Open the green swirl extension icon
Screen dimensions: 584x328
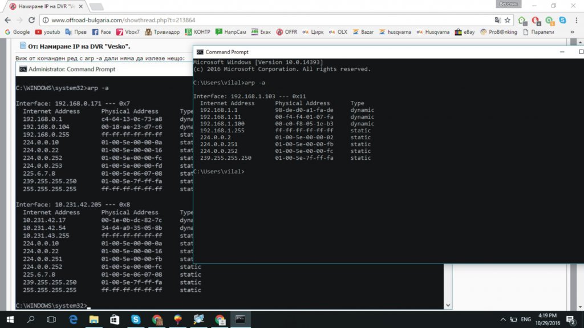(x=549, y=21)
